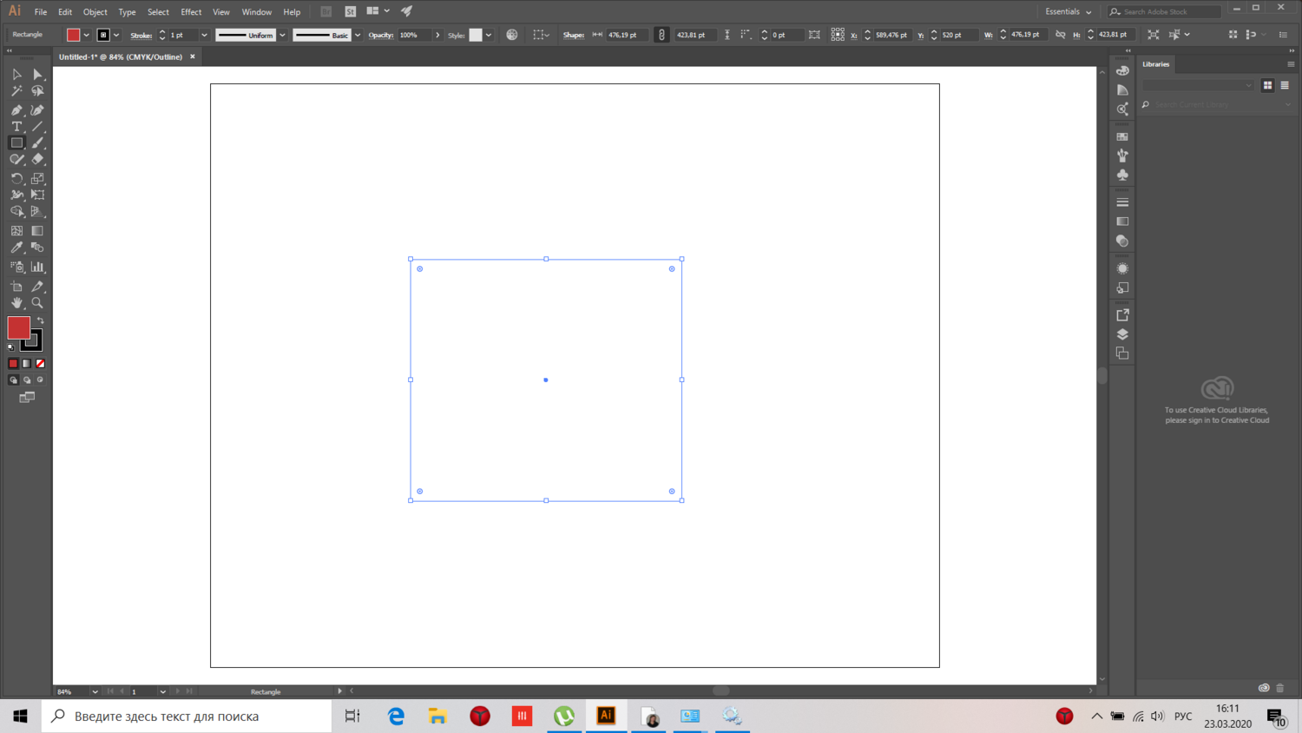Open the Effect menu
Screen dimensions: 1302x733
click(190, 12)
